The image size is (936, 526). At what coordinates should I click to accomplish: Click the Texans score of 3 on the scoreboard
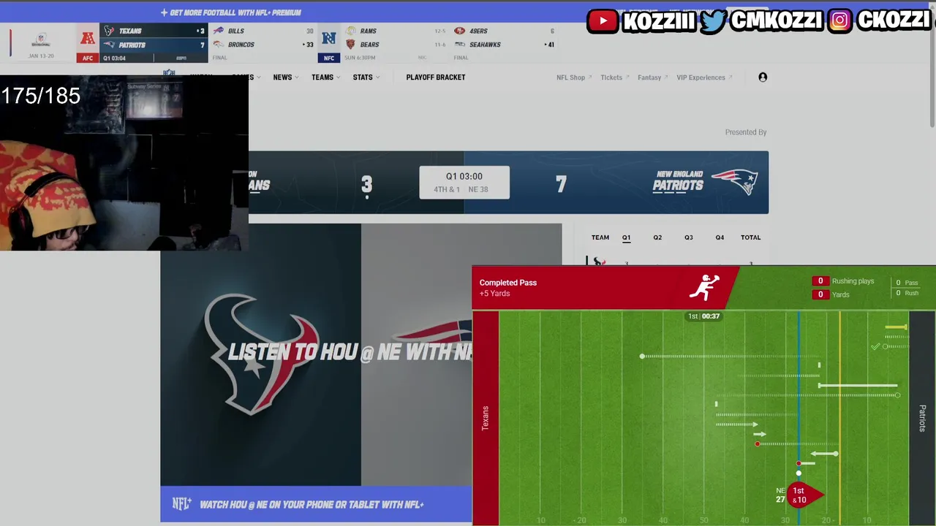click(x=366, y=184)
